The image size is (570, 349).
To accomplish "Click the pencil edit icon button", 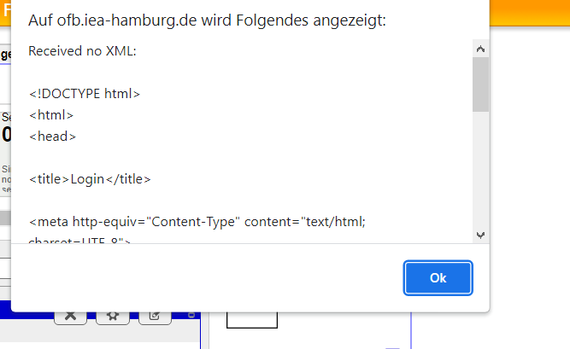I will point(155,317).
